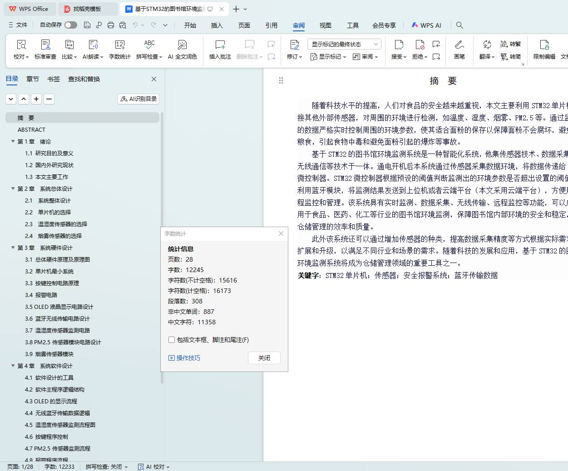Click the print icon in quick toolbar
This screenshot has height=471, width=568.
(111, 25)
